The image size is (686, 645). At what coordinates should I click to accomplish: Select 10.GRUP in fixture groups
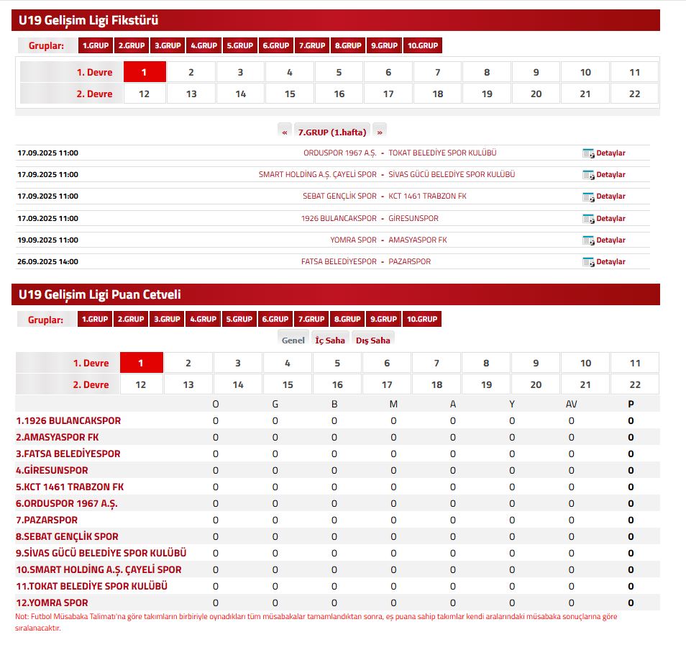click(422, 45)
